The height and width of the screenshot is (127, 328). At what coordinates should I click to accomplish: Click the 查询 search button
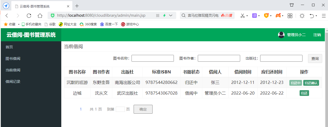click(x=315, y=59)
